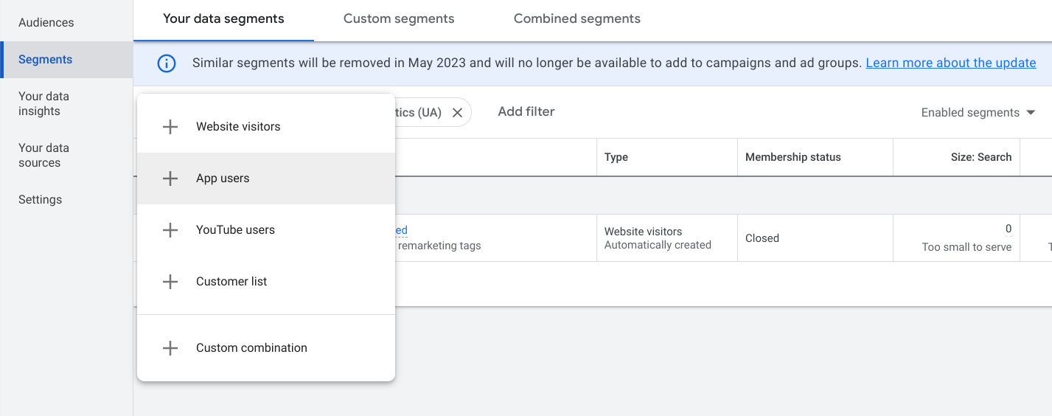Navigate to Your data sources
Viewport: 1052px width, 416px height.
tap(43, 156)
